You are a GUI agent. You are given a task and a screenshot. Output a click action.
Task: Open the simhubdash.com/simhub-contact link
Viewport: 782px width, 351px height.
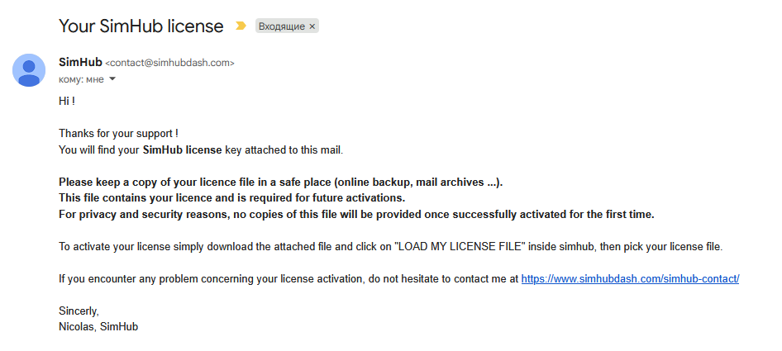coord(629,279)
